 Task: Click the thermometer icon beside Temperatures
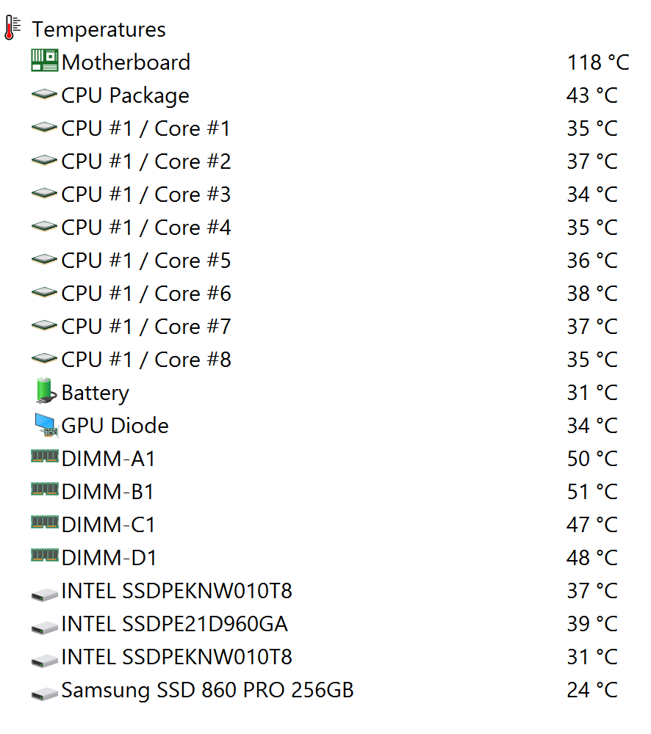12,28
